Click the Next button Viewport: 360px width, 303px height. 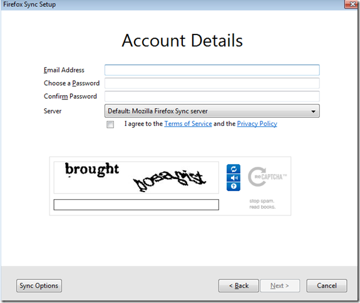point(280,285)
